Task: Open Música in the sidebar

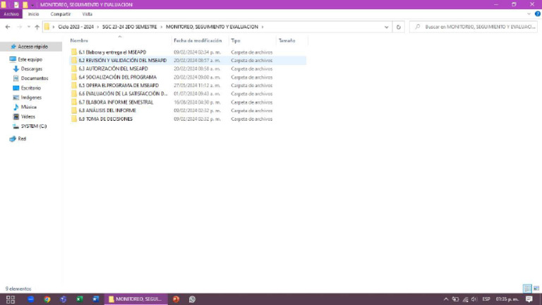Action: coord(29,107)
